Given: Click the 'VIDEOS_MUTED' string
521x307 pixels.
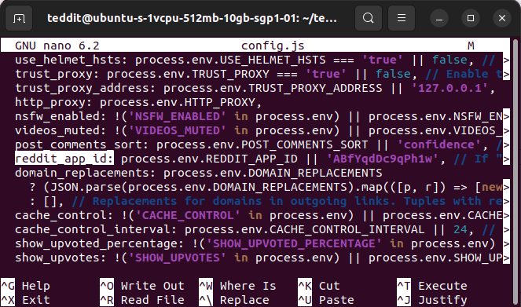Looking at the screenshot, I should pos(177,130).
